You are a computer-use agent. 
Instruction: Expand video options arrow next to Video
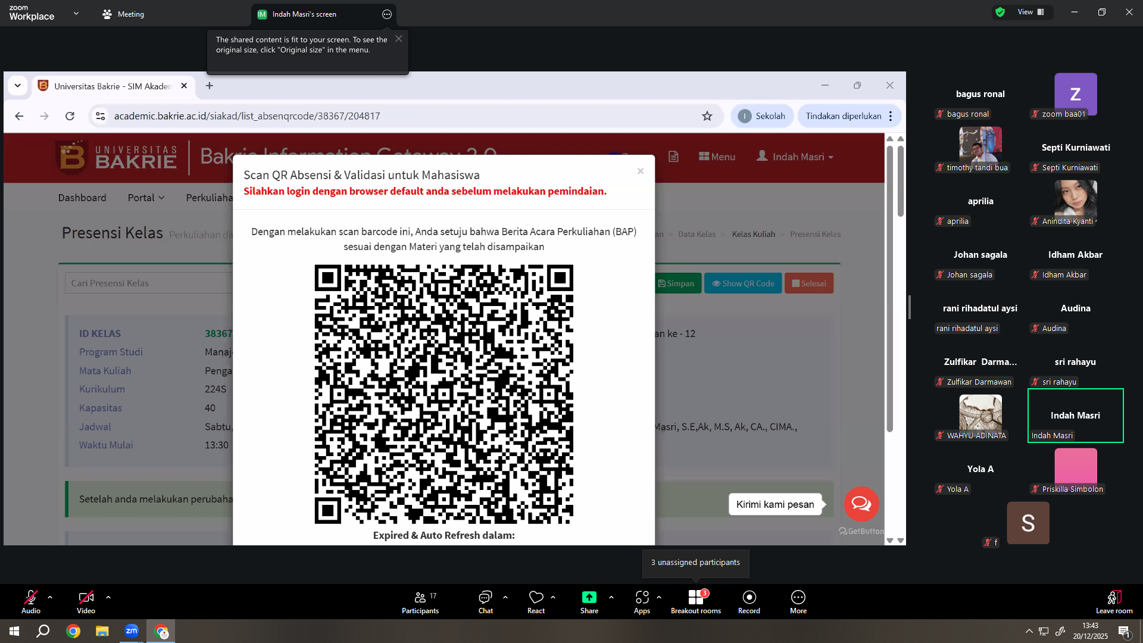click(x=108, y=597)
